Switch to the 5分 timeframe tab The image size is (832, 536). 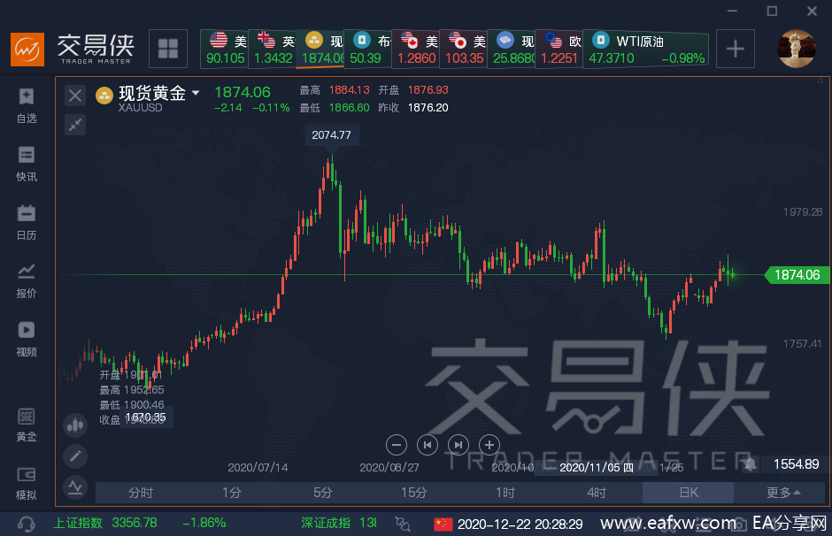coord(323,493)
